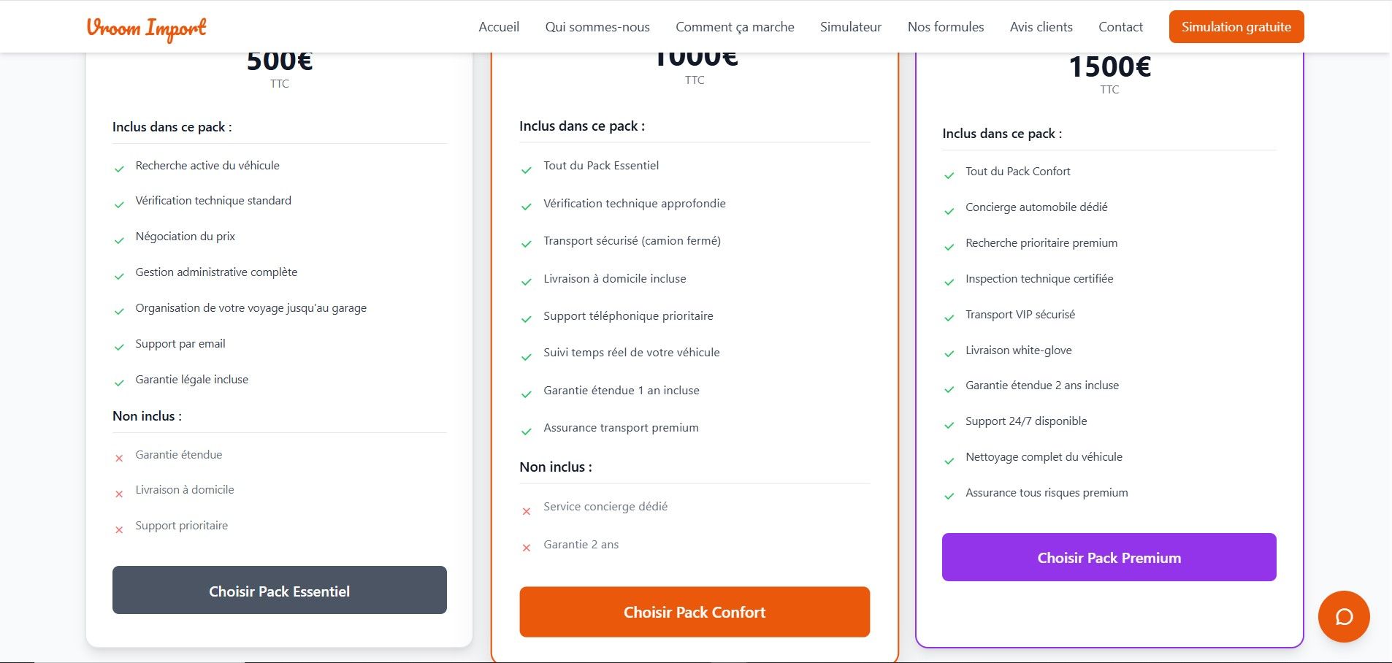Pick the Choisir Pack Premium button
The width and height of the screenshot is (1392, 663).
(x=1109, y=557)
